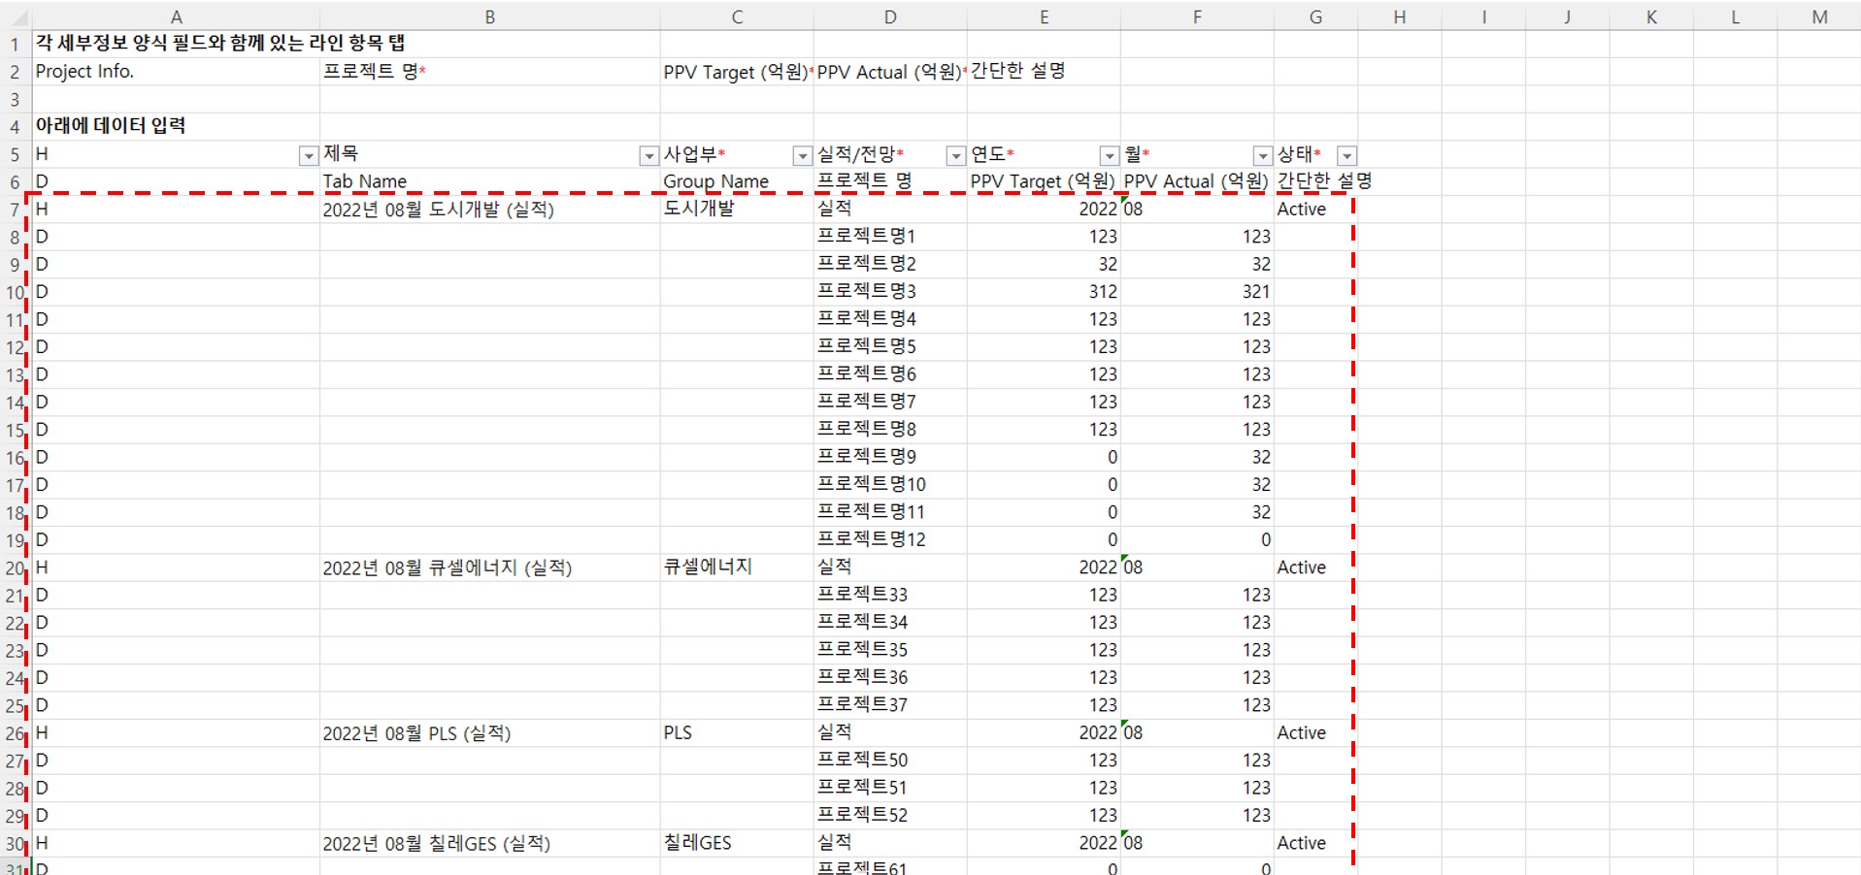This screenshot has height=875, width=1861.
Task: Expand the 월 column filter arrow
Action: [x=1262, y=156]
